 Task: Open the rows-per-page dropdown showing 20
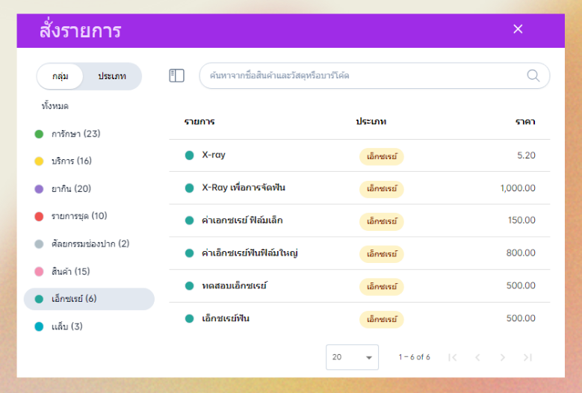(x=352, y=357)
